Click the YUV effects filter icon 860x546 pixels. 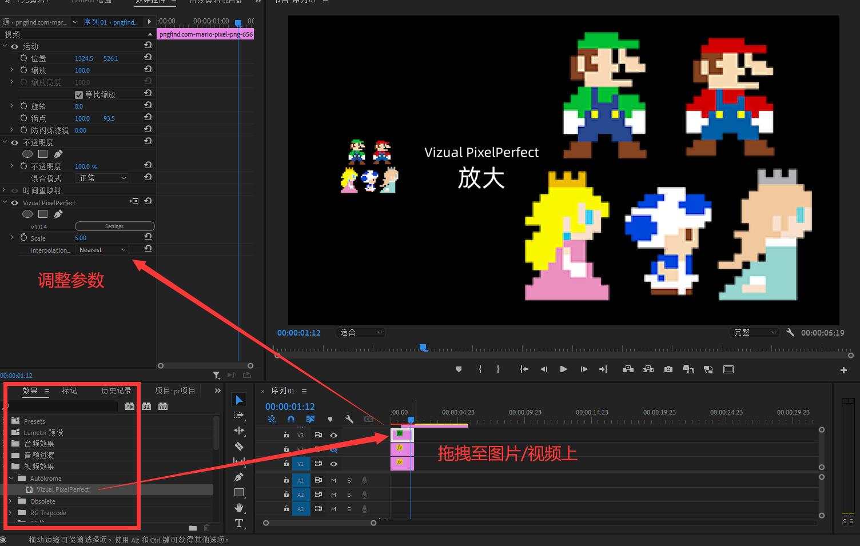tap(163, 406)
